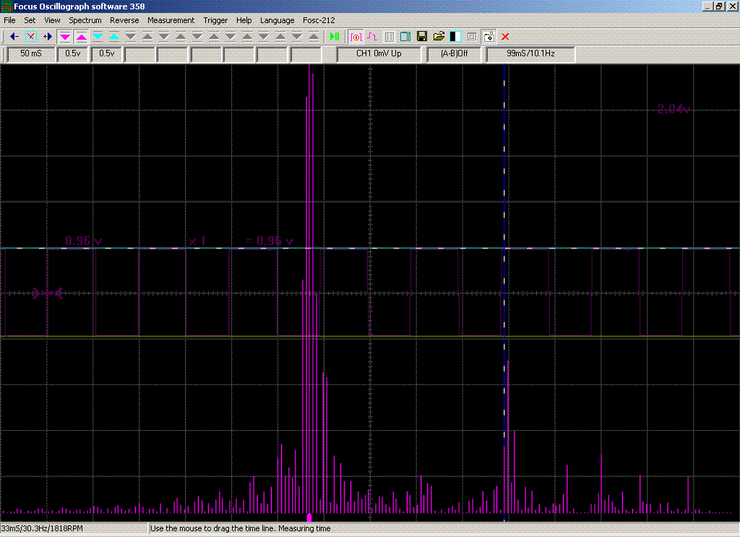This screenshot has width=740, height=537.
Task: Open the Spectrum menu
Action: tap(85, 20)
